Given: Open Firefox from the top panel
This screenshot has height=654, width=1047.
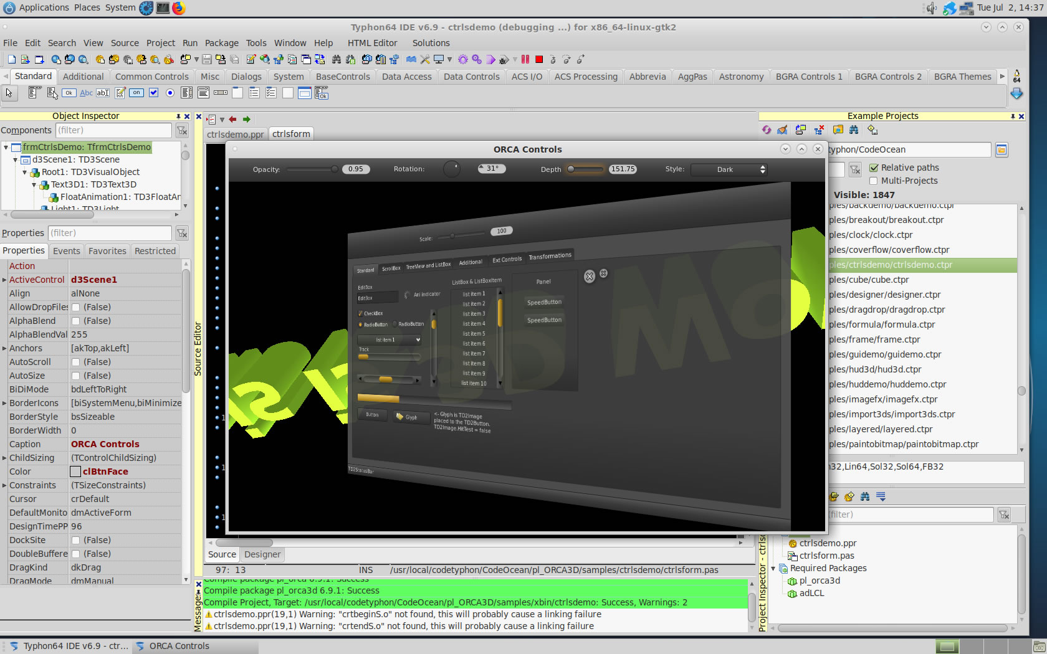Looking at the screenshot, I should 179,8.
